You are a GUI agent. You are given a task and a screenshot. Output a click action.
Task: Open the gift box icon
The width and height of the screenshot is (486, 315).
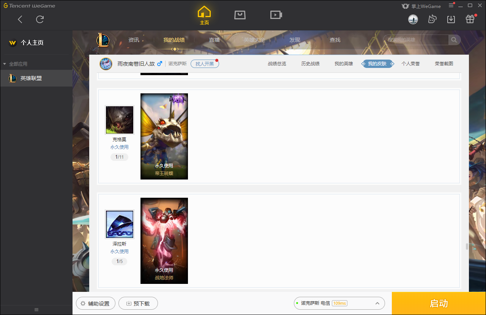470,19
